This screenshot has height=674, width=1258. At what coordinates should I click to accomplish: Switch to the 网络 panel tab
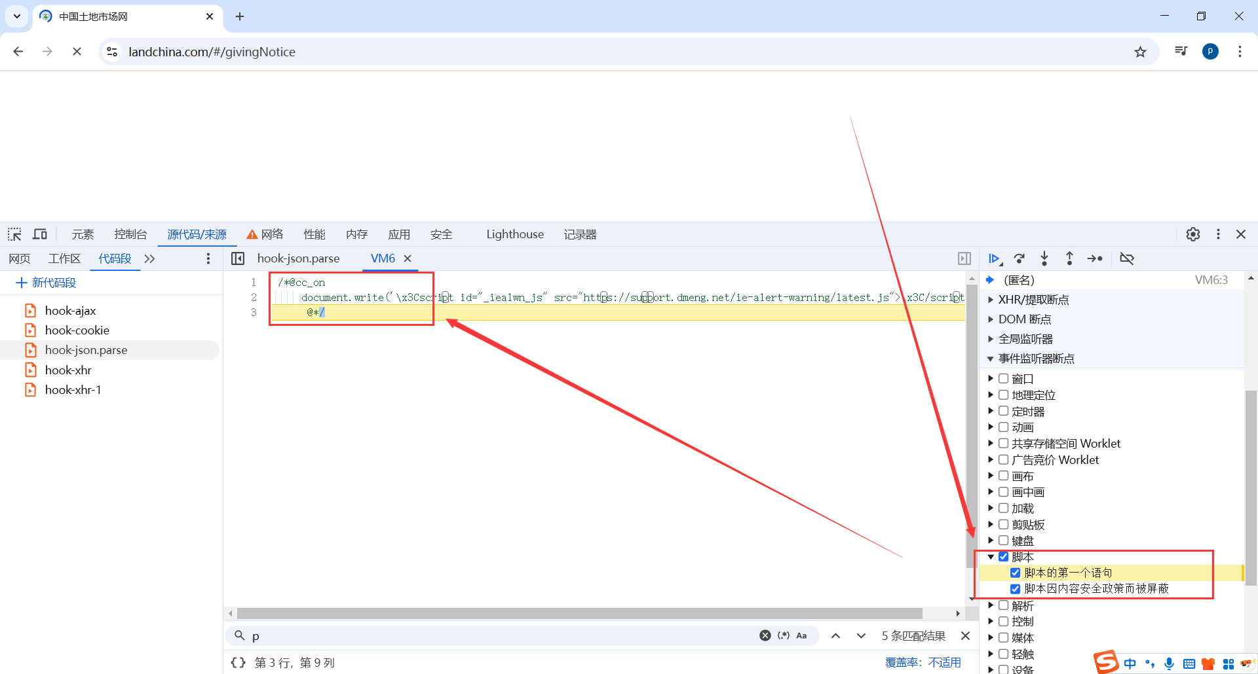[x=265, y=234]
